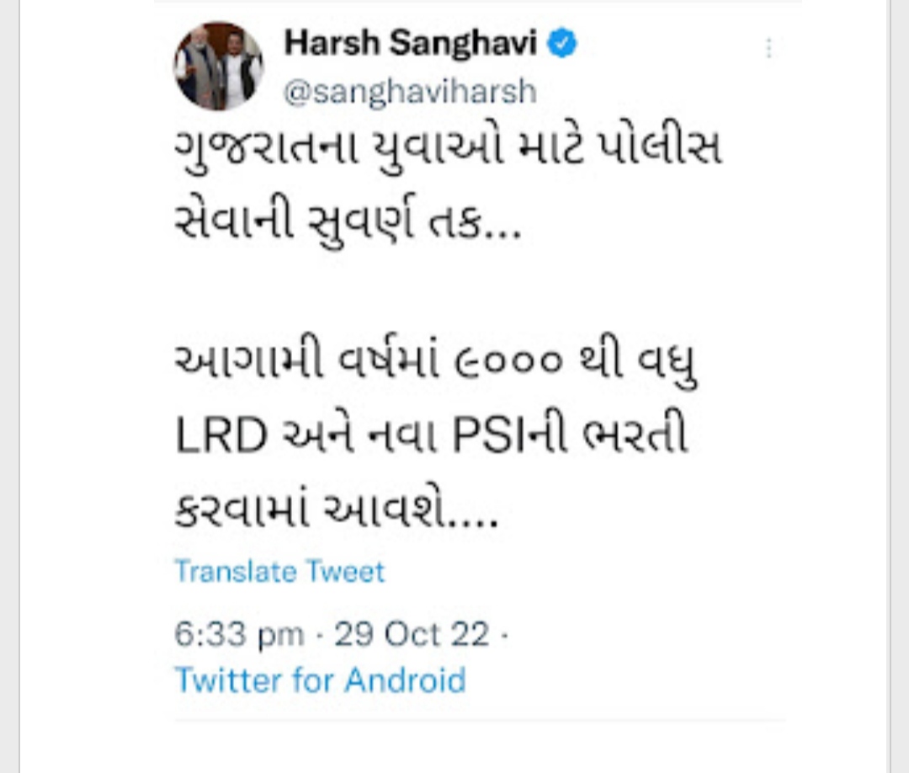Open the Twitter for Android source link
Image resolution: width=909 pixels, height=773 pixels.
point(320,680)
